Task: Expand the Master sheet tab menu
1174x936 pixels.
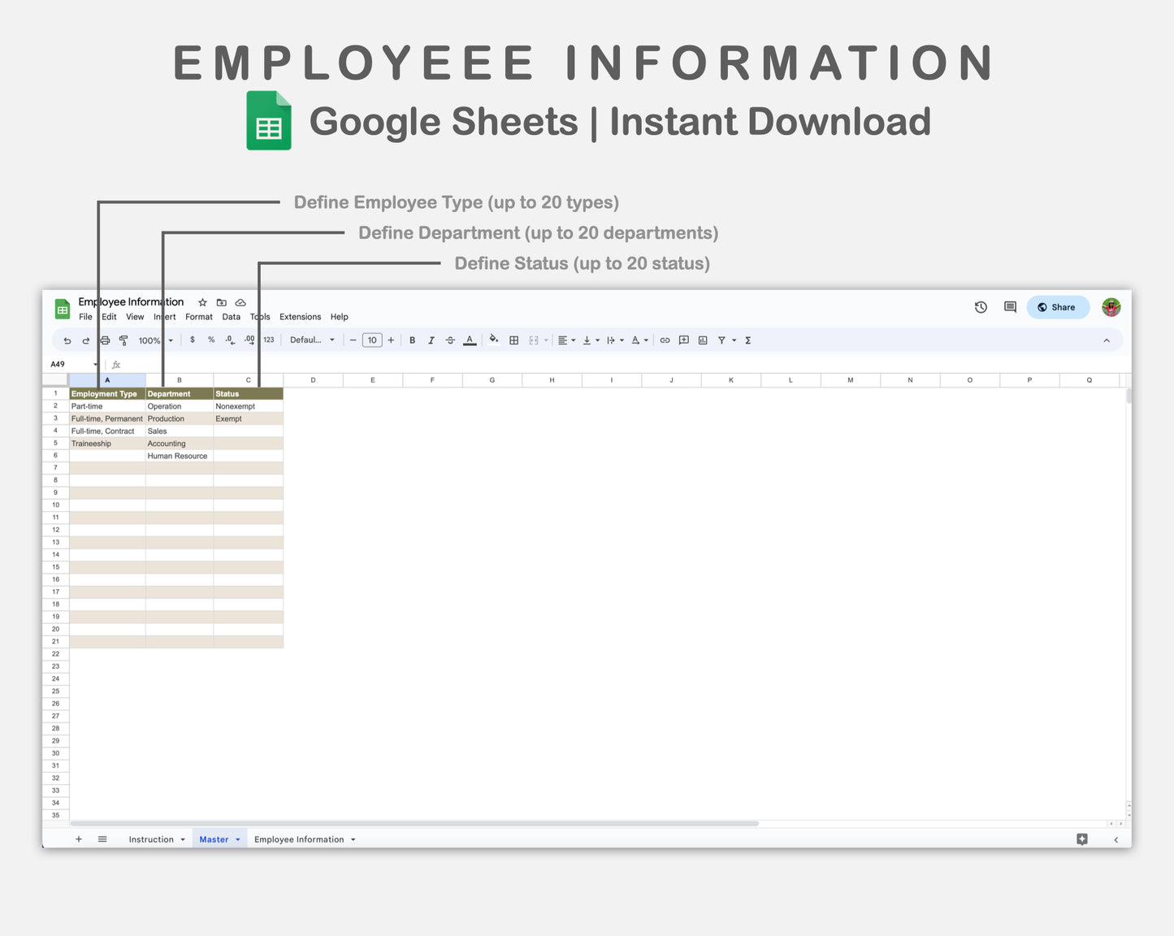Action: pyautogui.click(x=236, y=838)
